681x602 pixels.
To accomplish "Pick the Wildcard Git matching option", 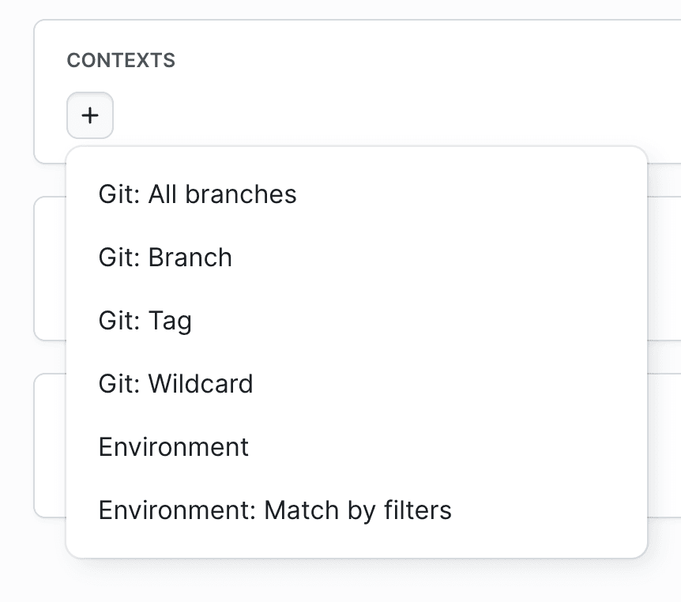I will (x=175, y=384).
